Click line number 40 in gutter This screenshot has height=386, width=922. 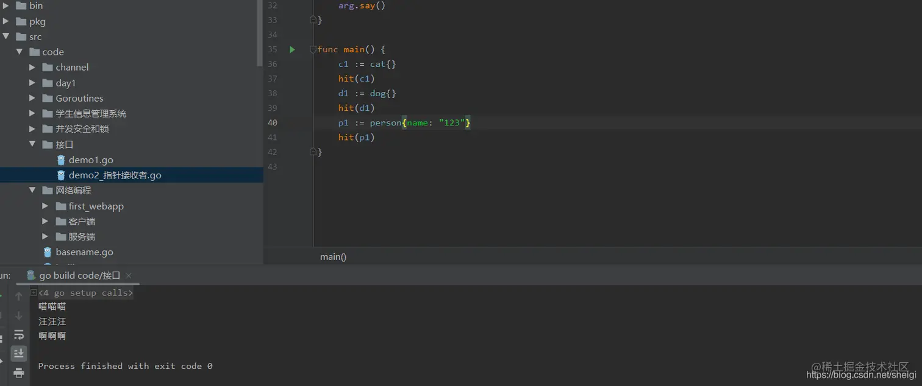pos(272,123)
